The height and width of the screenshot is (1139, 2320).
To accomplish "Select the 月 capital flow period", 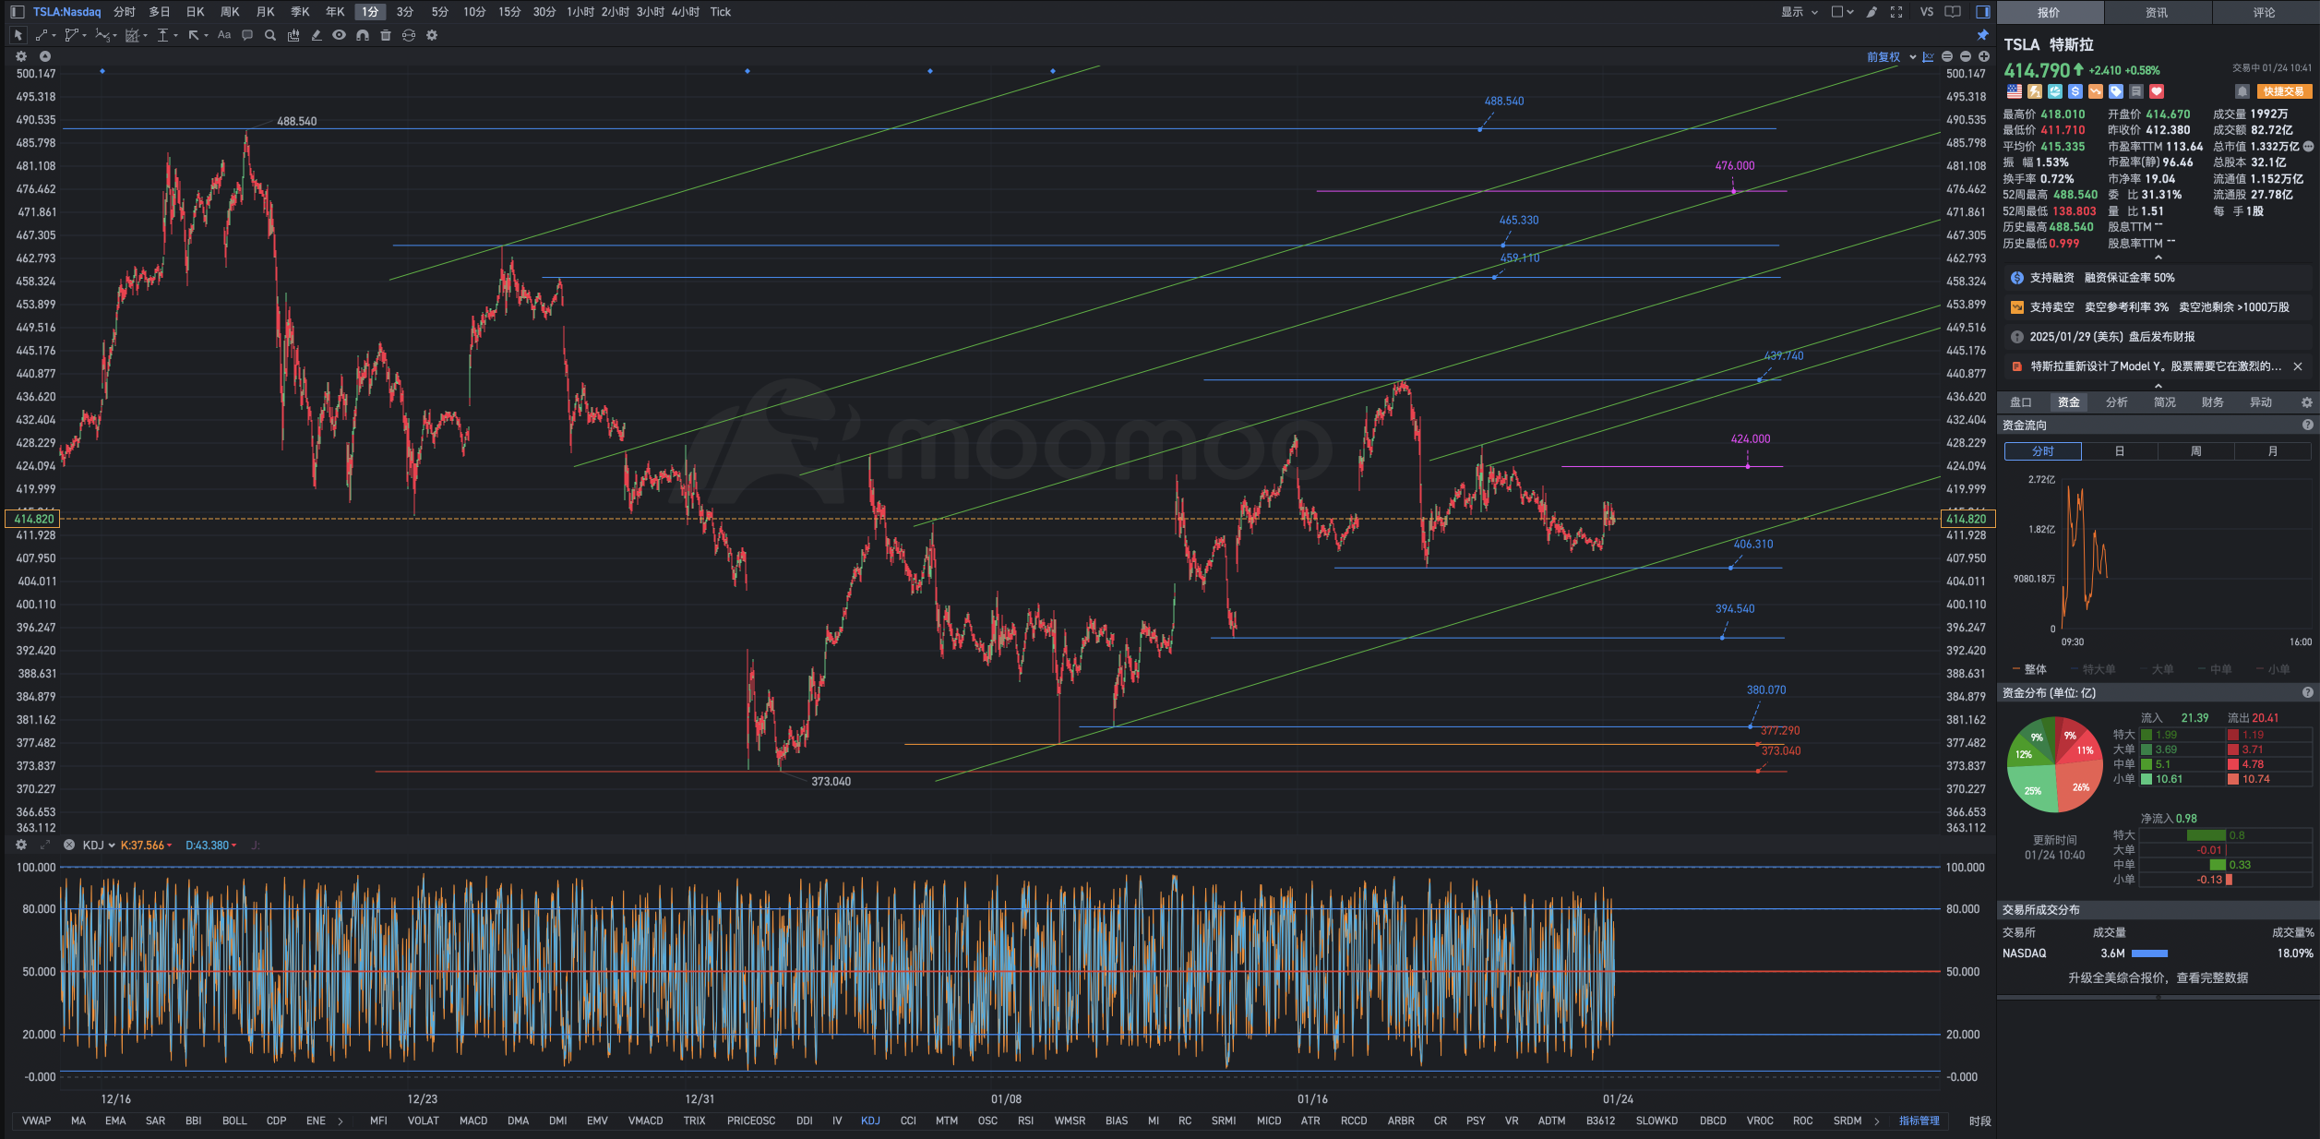I will pyautogui.click(x=2273, y=451).
